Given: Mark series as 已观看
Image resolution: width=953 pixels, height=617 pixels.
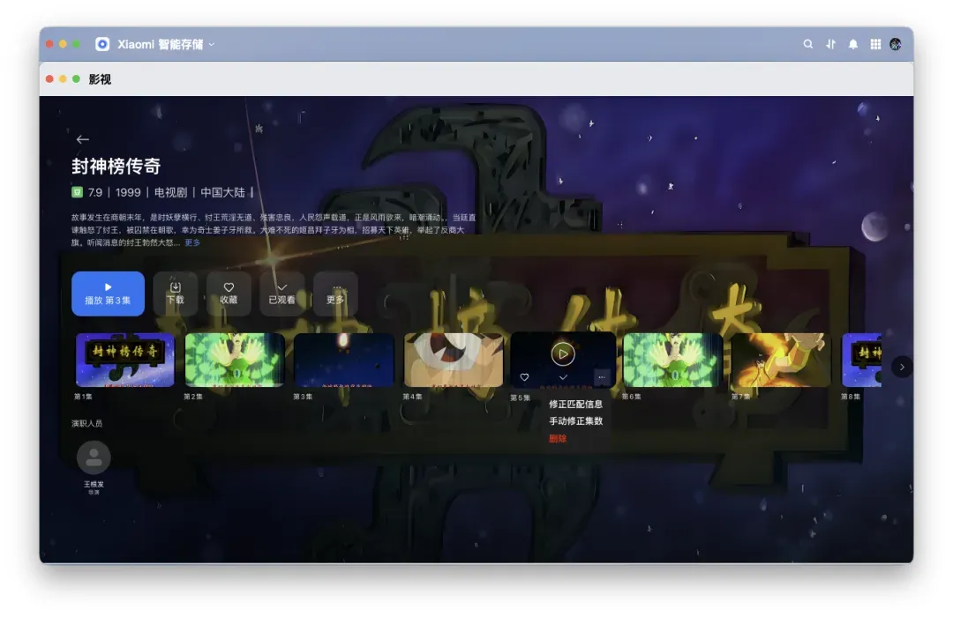Looking at the screenshot, I should pyautogui.click(x=282, y=294).
